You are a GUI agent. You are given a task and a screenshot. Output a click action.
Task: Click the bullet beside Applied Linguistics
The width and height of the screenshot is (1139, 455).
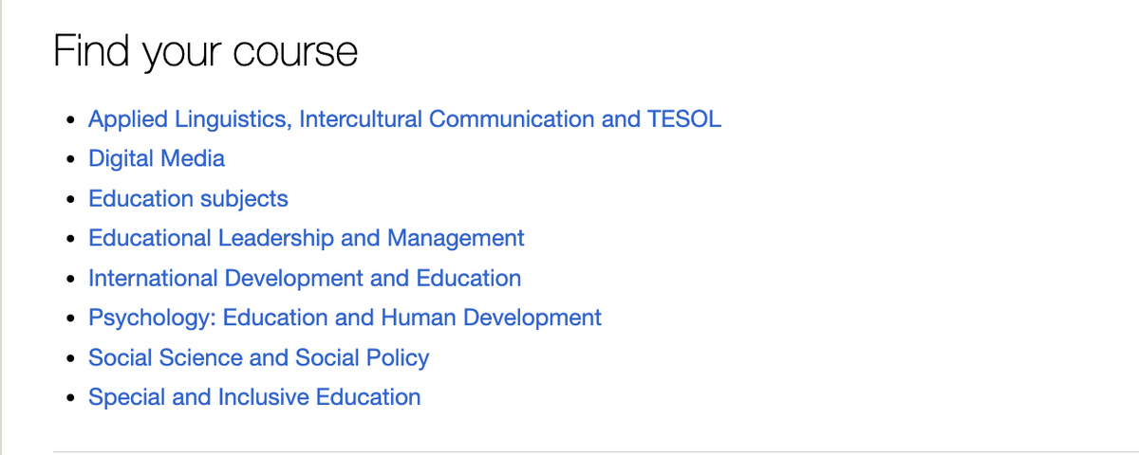(70, 121)
